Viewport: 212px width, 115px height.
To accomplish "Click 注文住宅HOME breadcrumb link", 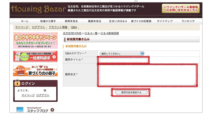I will pyautogui.click(x=72, y=33).
